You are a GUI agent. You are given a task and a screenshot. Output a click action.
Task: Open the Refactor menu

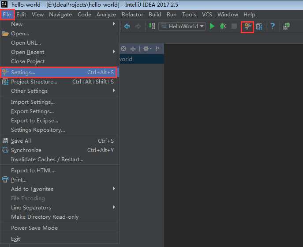point(133,15)
